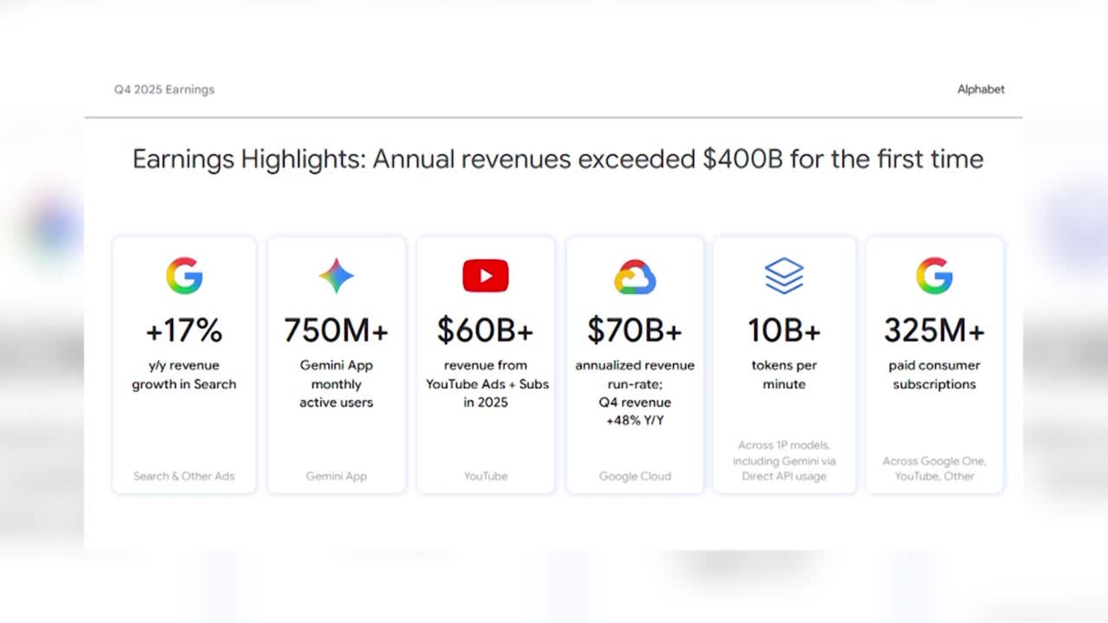The width and height of the screenshot is (1108, 623).
Task: Click 'y/y revenue growth in Search' text
Action: [x=184, y=375]
